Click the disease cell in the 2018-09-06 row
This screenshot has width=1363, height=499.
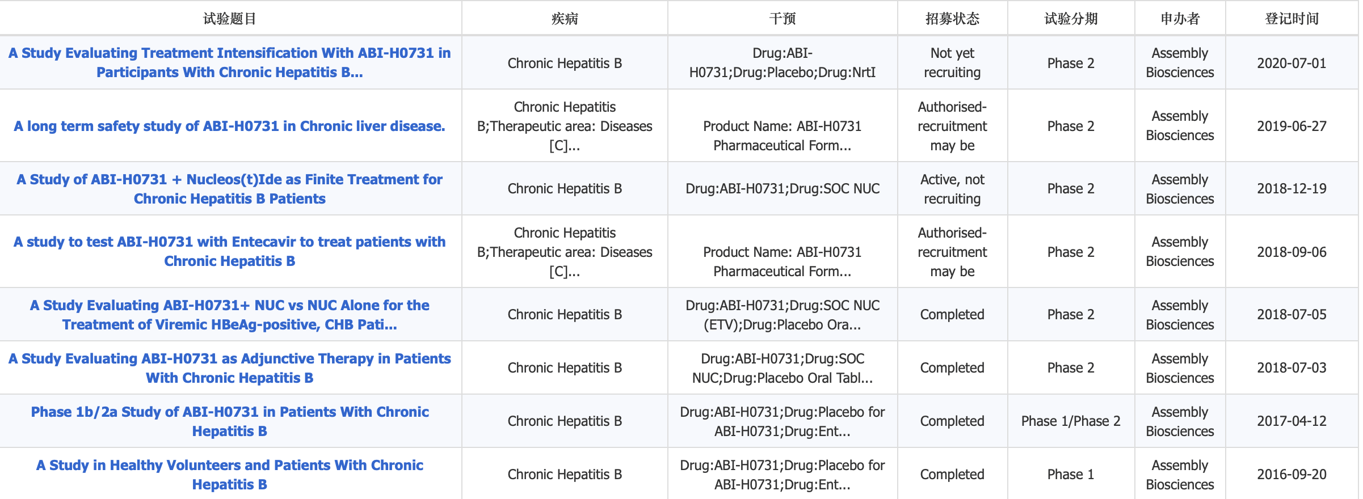click(x=565, y=252)
